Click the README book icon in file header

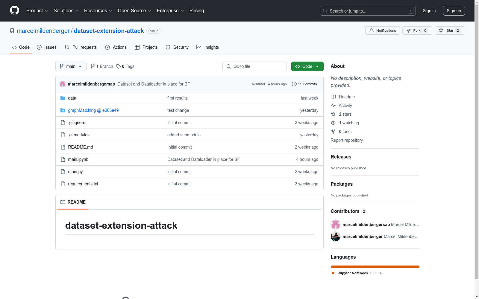pos(63,202)
